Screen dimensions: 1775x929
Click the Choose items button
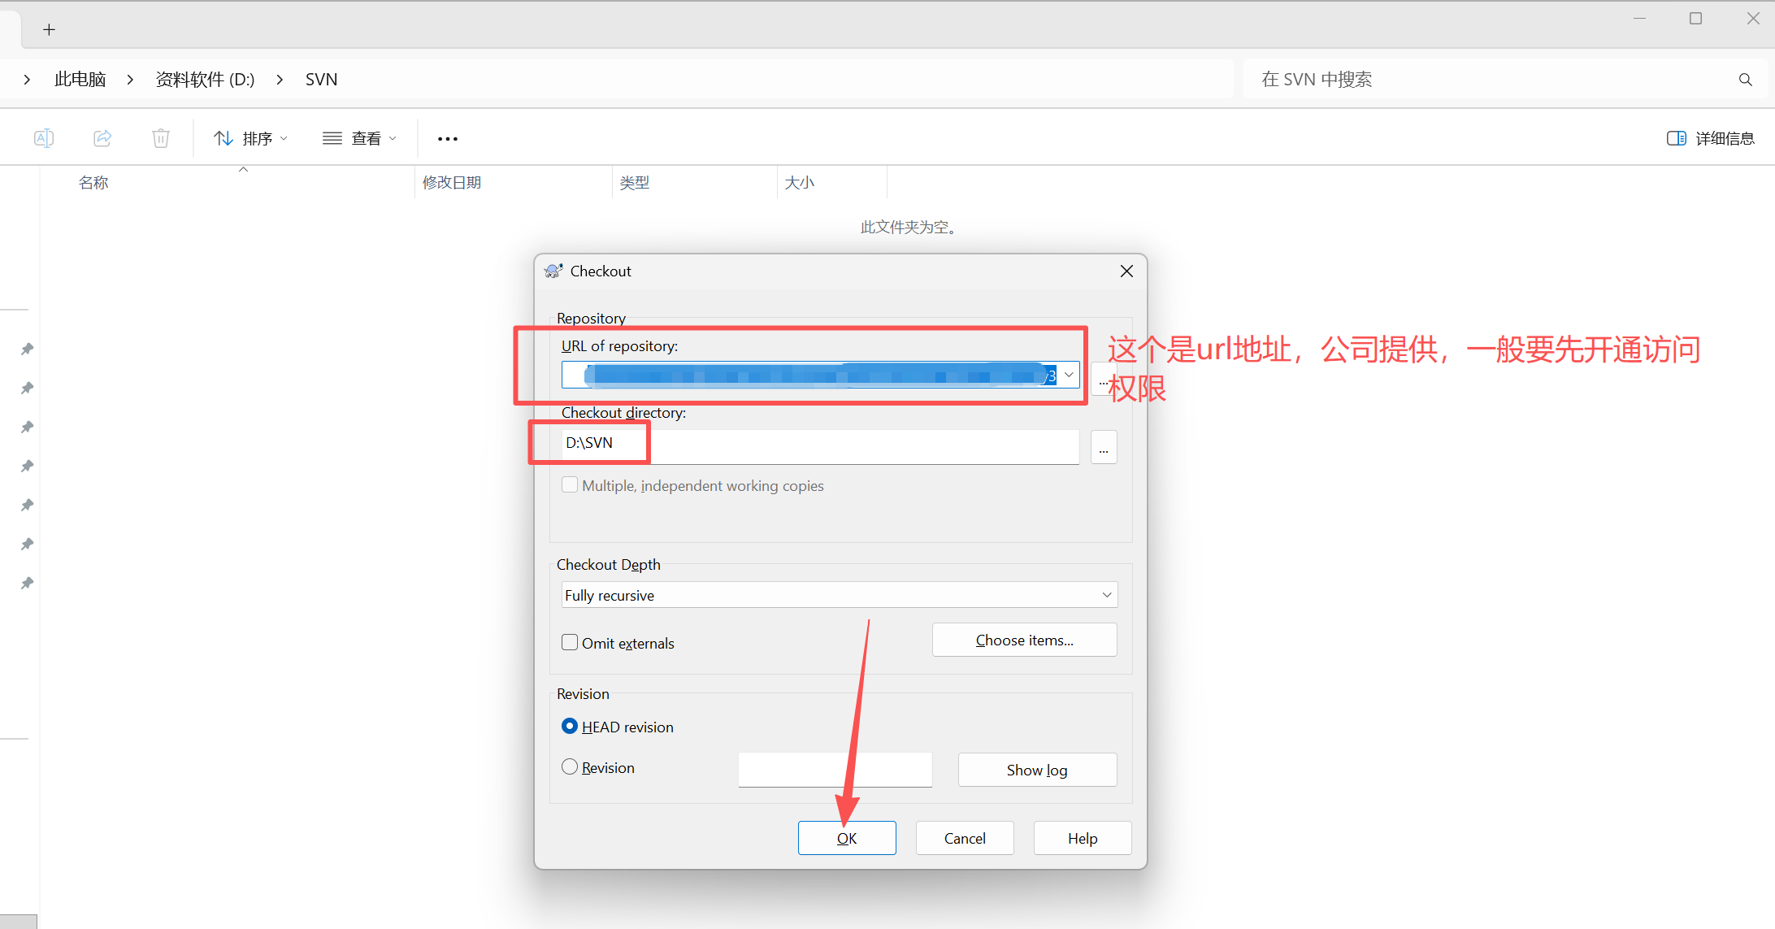pos(1024,640)
